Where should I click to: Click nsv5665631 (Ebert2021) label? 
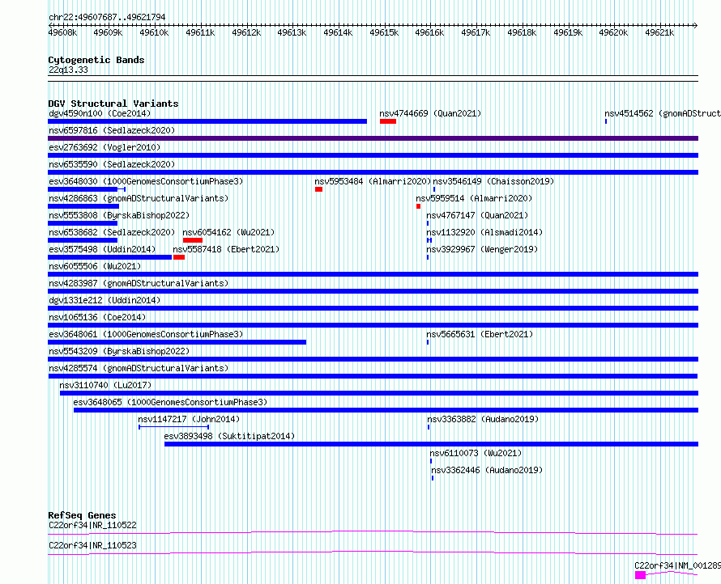480,334
